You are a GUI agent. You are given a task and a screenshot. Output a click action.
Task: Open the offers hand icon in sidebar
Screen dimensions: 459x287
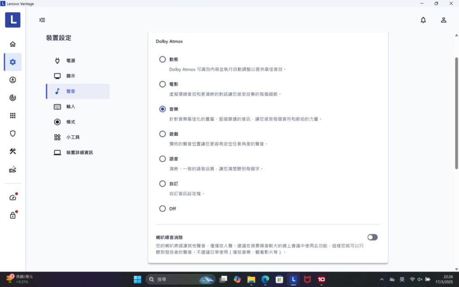click(x=13, y=169)
